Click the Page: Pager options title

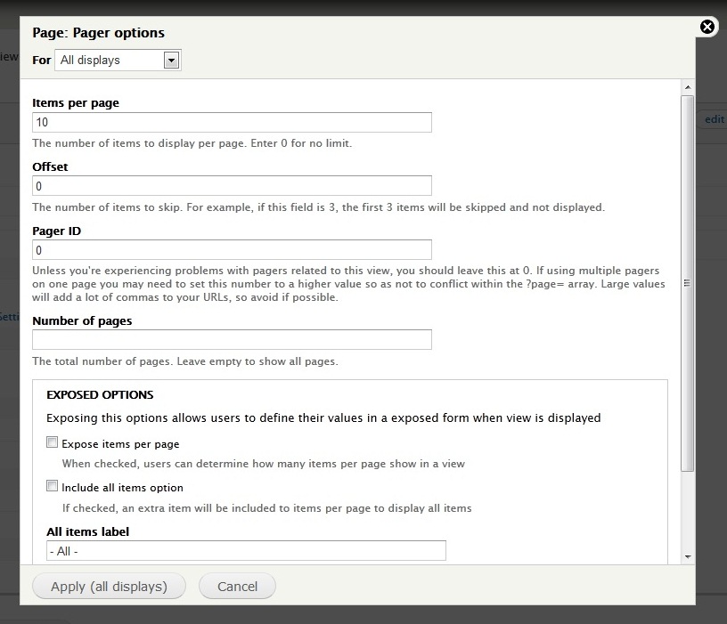[x=98, y=33]
